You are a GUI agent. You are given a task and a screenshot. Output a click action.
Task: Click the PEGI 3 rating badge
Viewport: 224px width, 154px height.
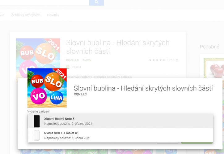(74, 67)
